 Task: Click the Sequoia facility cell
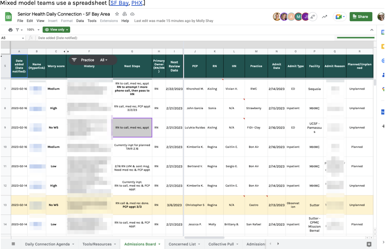[x=314, y=89]
